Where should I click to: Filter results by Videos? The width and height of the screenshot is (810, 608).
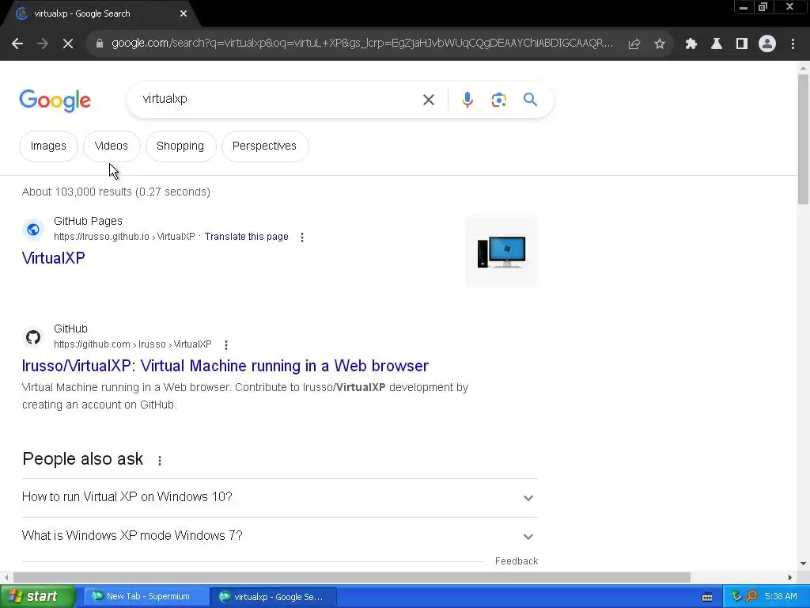112,146
